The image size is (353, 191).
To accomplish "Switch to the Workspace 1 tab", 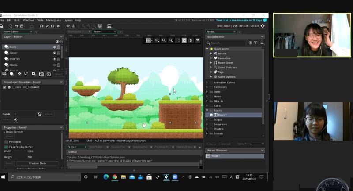I will click(76, 32).
